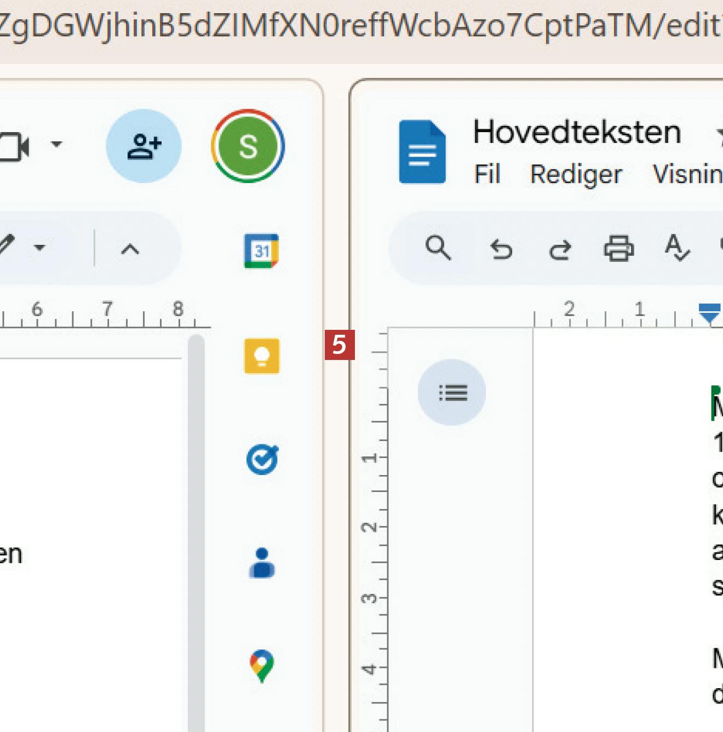723x732 pixels.
Task: Click the share with people button
Action: [x=144, y=146]
